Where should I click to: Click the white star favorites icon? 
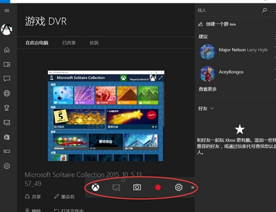point(239,129)
